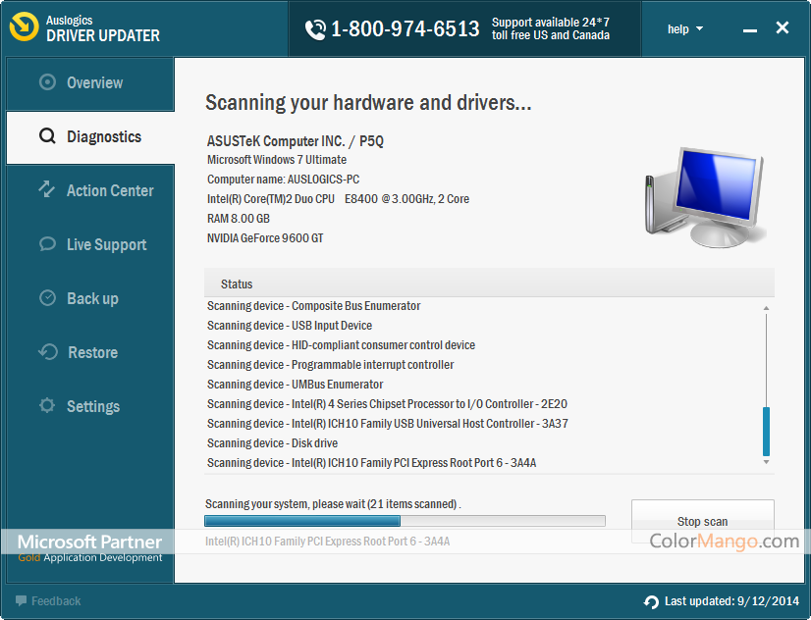Click the Live Support speech bubble icon
This screenshot has height=620, width=811.
point(47,244)
